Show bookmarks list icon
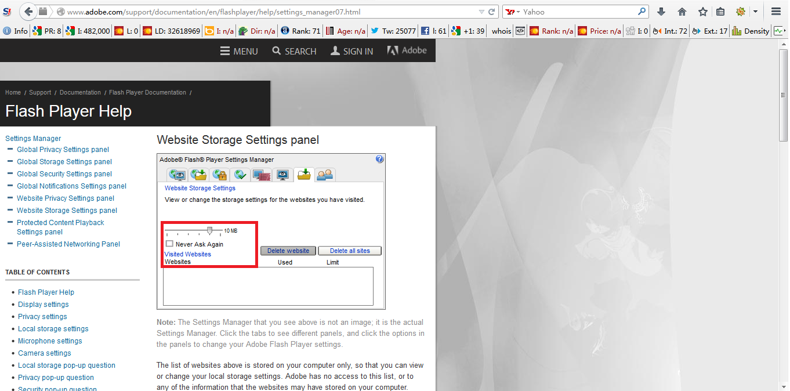790x391 pixels. pos(720,12)
